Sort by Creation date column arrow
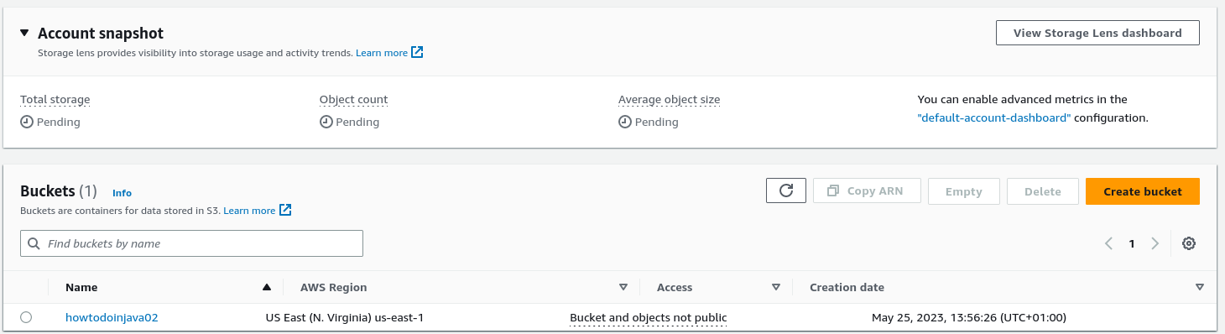The image size is (1225, 334). pyautogui.click(x=1199, y=287)
